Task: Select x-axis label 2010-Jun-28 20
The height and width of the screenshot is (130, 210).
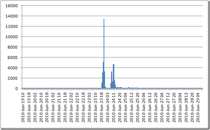Action: click(192, 107)
